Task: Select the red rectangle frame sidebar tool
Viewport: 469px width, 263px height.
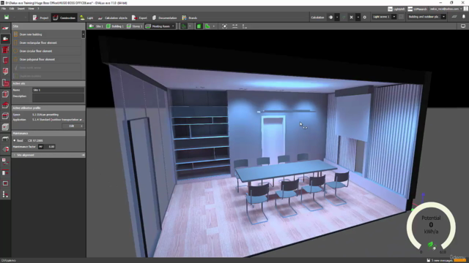Action: [5, 183]
